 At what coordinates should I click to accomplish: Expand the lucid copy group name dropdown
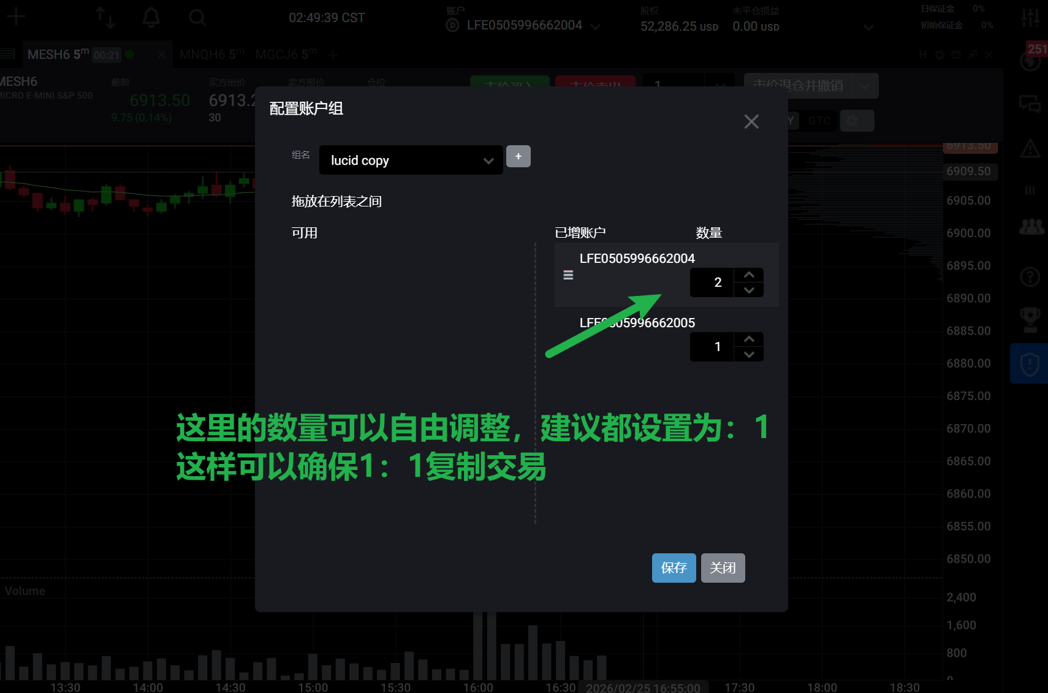[488, 160]
